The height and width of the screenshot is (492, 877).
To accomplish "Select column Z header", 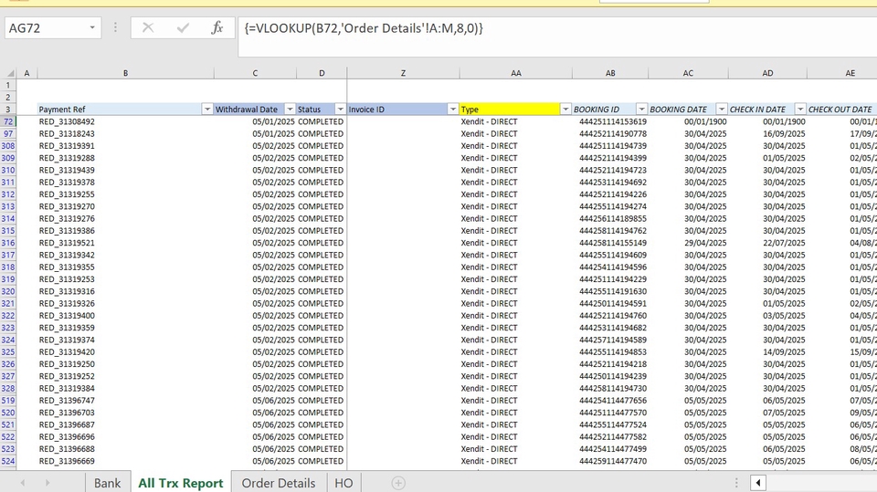I will (403, 73).
